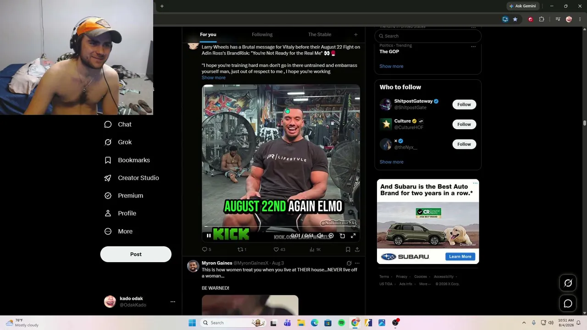
Task: Launch Spotify from the taskbar
Action: pos(342,323)
